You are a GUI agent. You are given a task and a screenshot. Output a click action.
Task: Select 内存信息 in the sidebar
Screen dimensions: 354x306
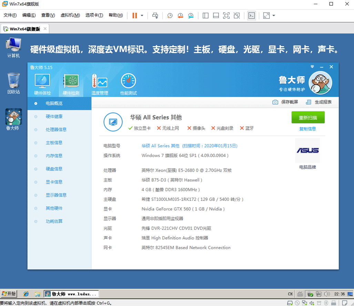(x=59, y=156)
